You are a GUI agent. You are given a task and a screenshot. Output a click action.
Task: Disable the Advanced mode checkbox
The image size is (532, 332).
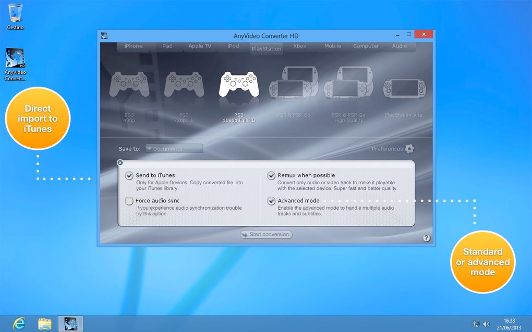[271, 201]
